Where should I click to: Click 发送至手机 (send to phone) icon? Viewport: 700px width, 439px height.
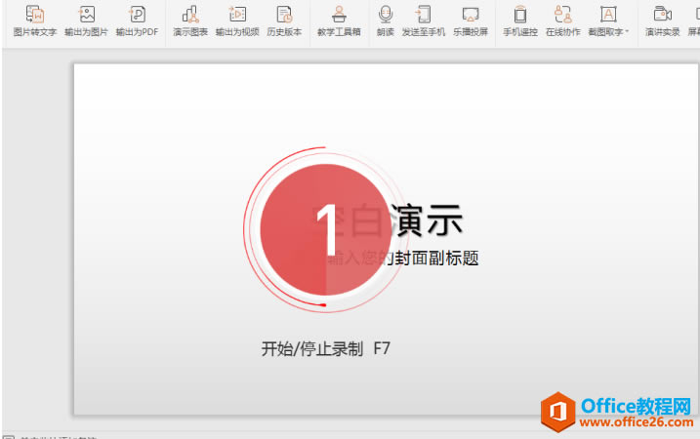(x=423, y=20)
